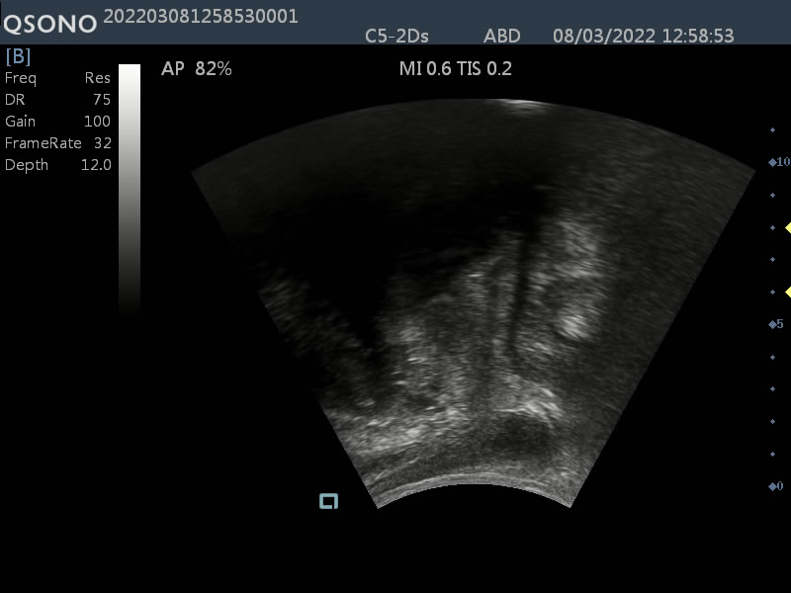Click the QSONO logo
The width and height of the screenshot is (791, 593).
pos(49,23)
